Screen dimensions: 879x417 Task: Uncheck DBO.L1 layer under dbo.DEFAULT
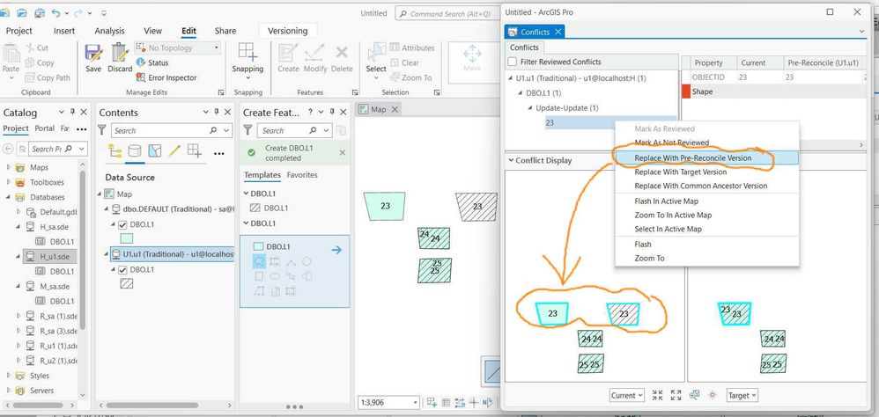coord(122,224)
